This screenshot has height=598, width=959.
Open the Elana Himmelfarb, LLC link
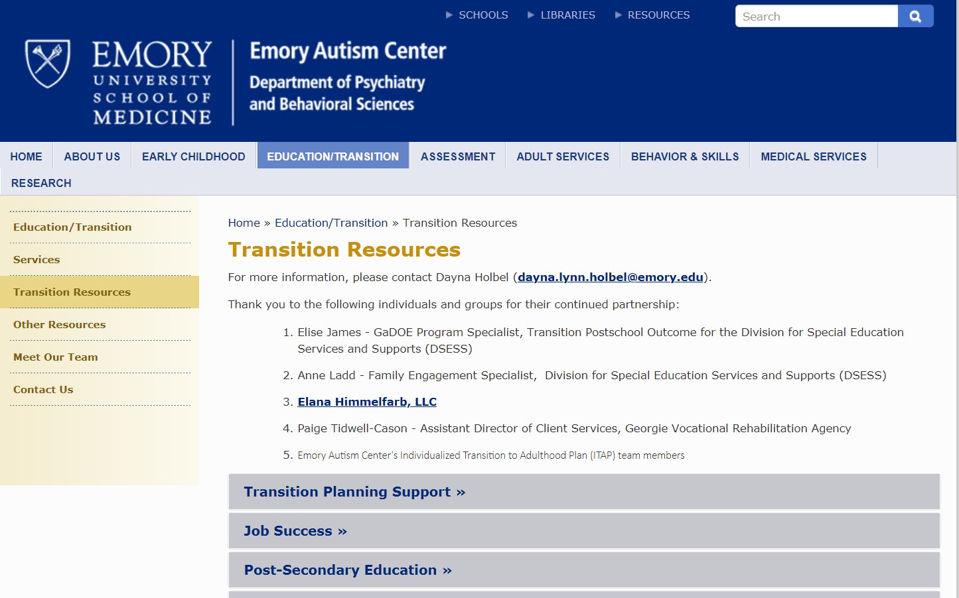click(x=367, y=402)
